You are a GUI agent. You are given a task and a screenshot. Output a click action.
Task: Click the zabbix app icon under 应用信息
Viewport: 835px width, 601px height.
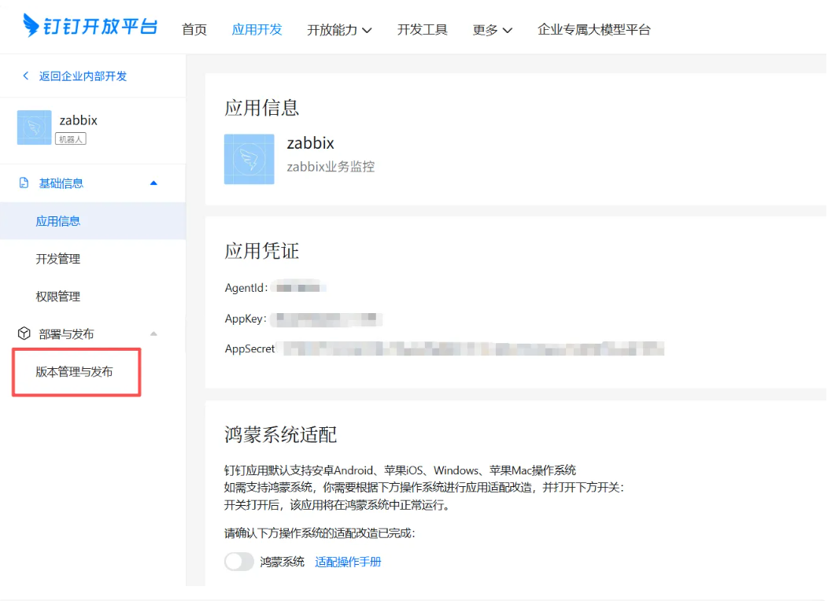249,159
